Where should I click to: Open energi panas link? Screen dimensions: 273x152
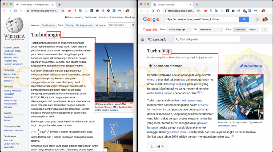point(155,79)
